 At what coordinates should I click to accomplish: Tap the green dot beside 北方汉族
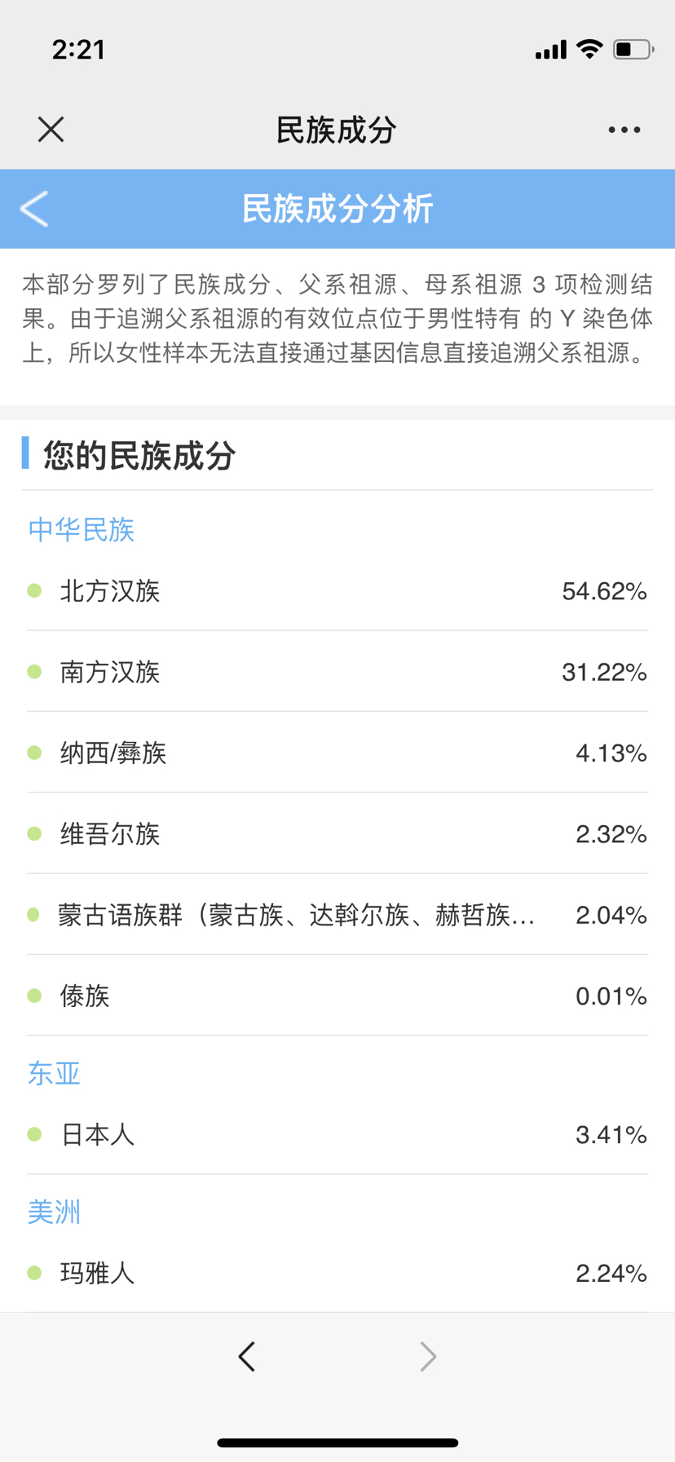click(x=34, y=590)
